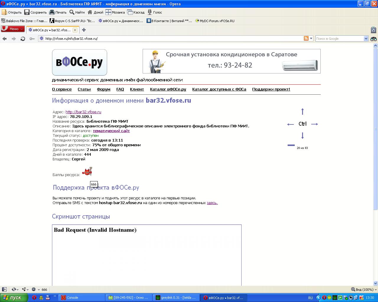The height and width of the screenshot is (302, 378).
Task: Toggle Opera Turbo in status bar
Action: tap(34, 289)
